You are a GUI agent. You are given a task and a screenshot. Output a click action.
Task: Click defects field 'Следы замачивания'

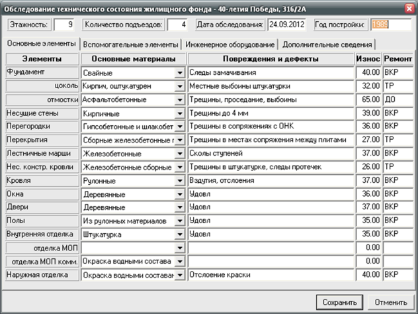click(x=271, y=73)
